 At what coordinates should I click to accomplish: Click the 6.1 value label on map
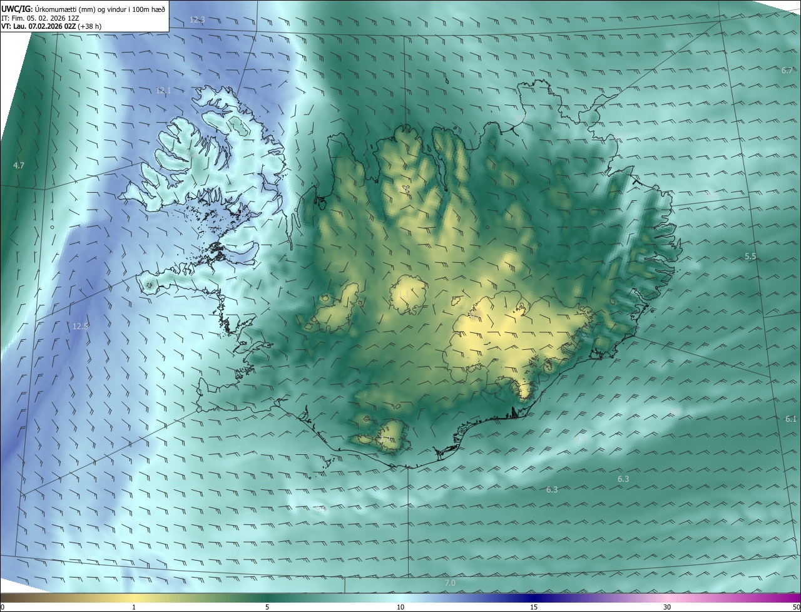(x=791, y=419)
